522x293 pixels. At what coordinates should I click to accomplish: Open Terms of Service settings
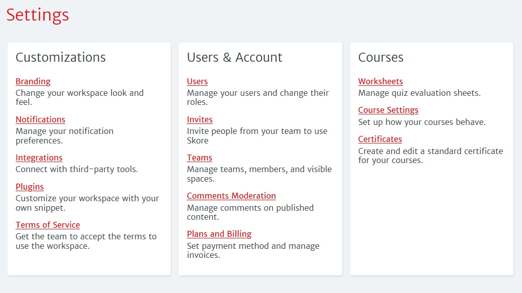(48, 225)
